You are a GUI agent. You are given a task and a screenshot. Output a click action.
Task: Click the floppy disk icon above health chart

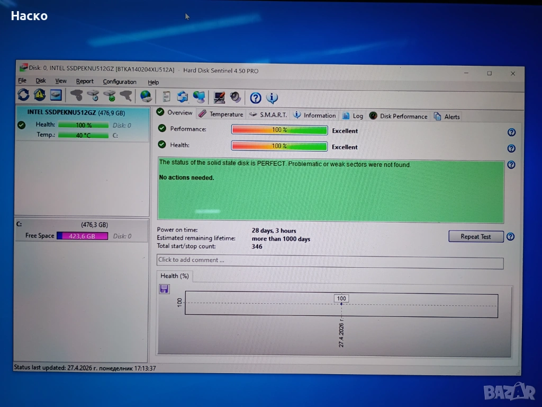[164, 289]
